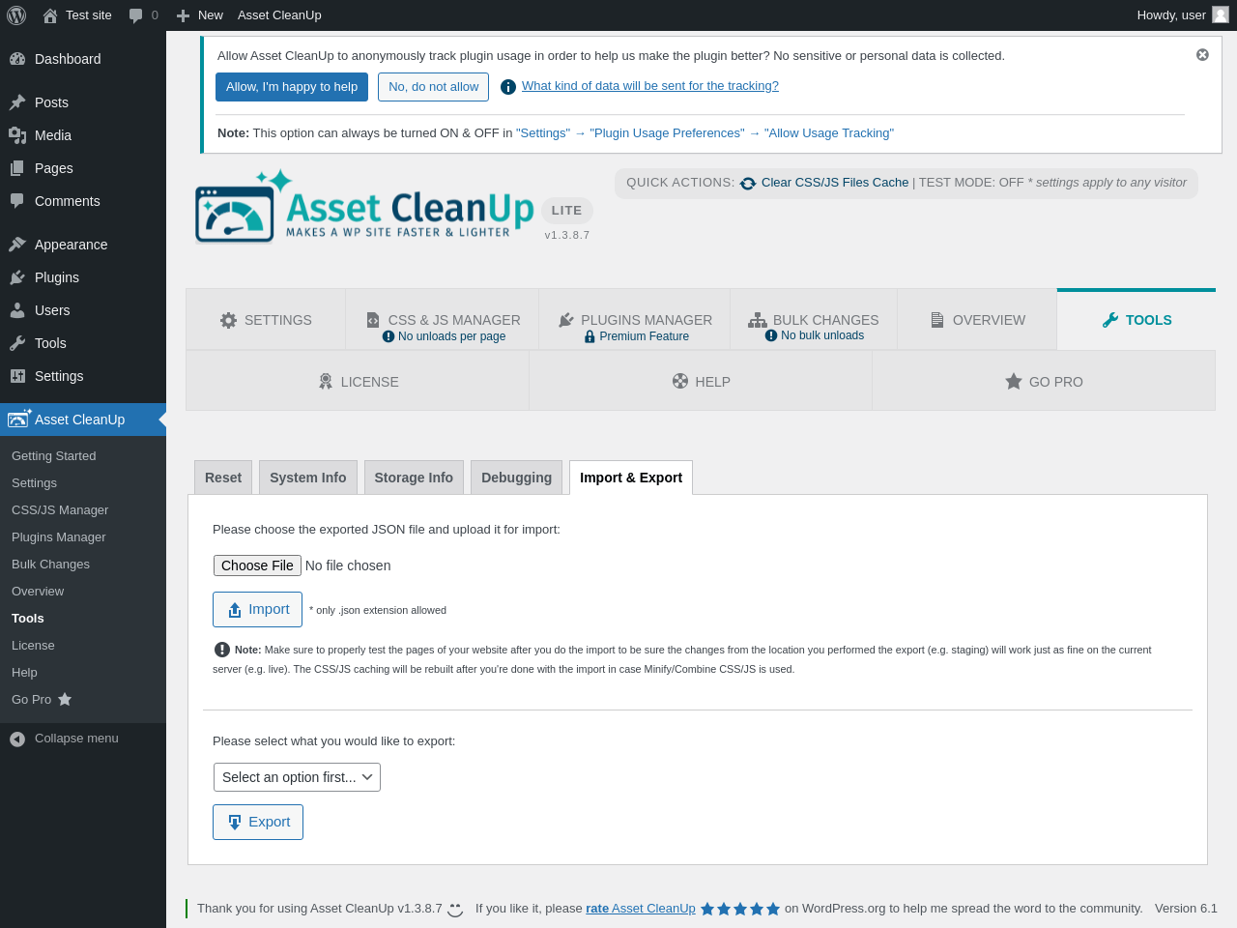Click the plus icon beside New
The image size is (1237, 928).
[x=183, y=15]
